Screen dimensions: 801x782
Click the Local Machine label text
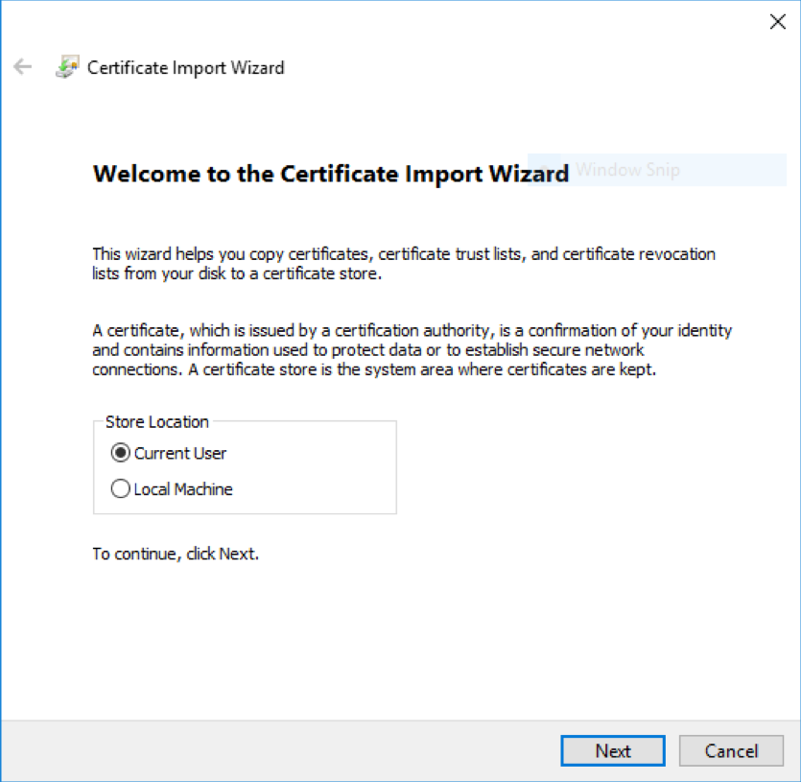pyautogui.click(x=182, y=488)
